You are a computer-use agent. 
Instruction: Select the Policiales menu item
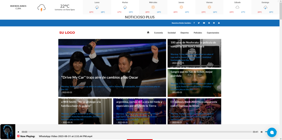point(198,33)
